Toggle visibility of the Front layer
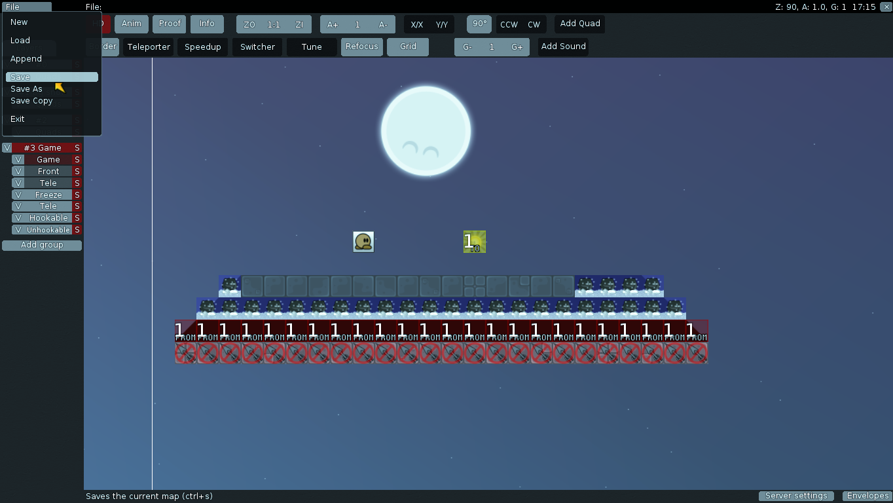Viewport: 893px width, 503px height. pyautogui.click(x=18, y=171)
